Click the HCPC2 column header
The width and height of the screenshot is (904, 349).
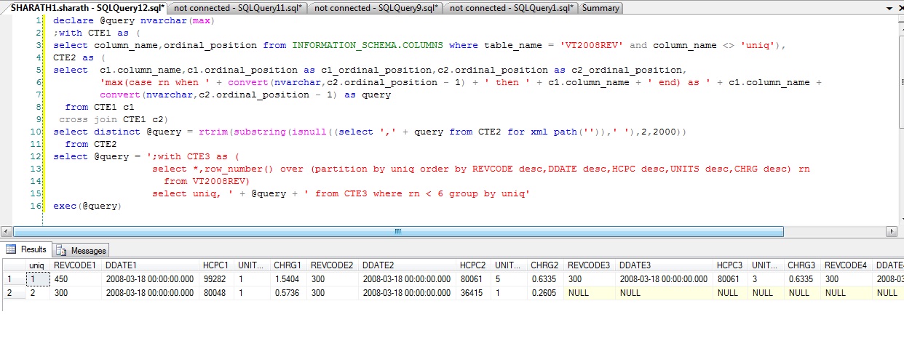pyautogui.click(x=475, y=266)
